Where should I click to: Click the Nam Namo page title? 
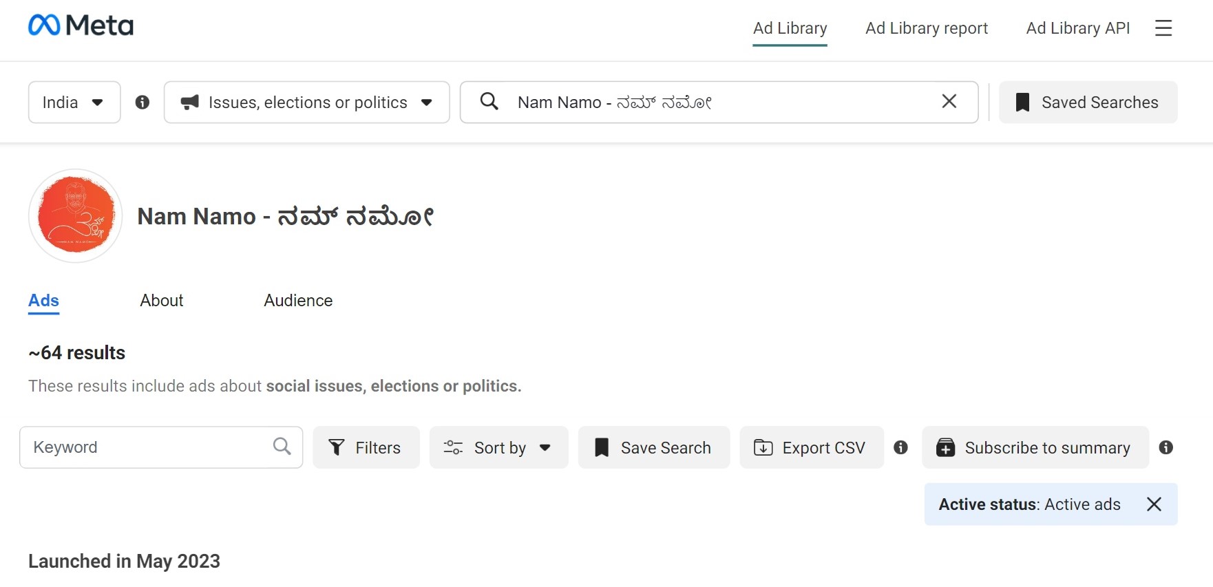click(286, 216)
